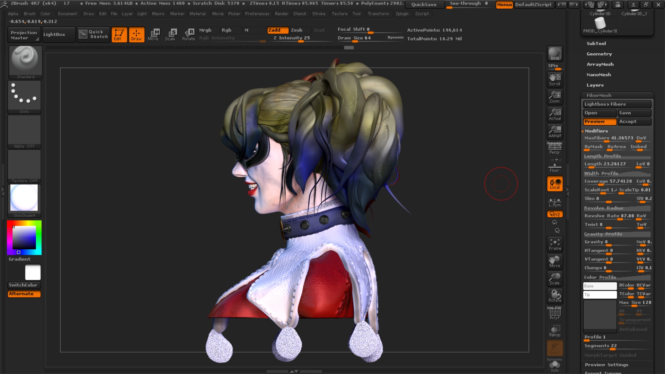
Task: Toggle Local transformations icon
Action: point(555,184)
